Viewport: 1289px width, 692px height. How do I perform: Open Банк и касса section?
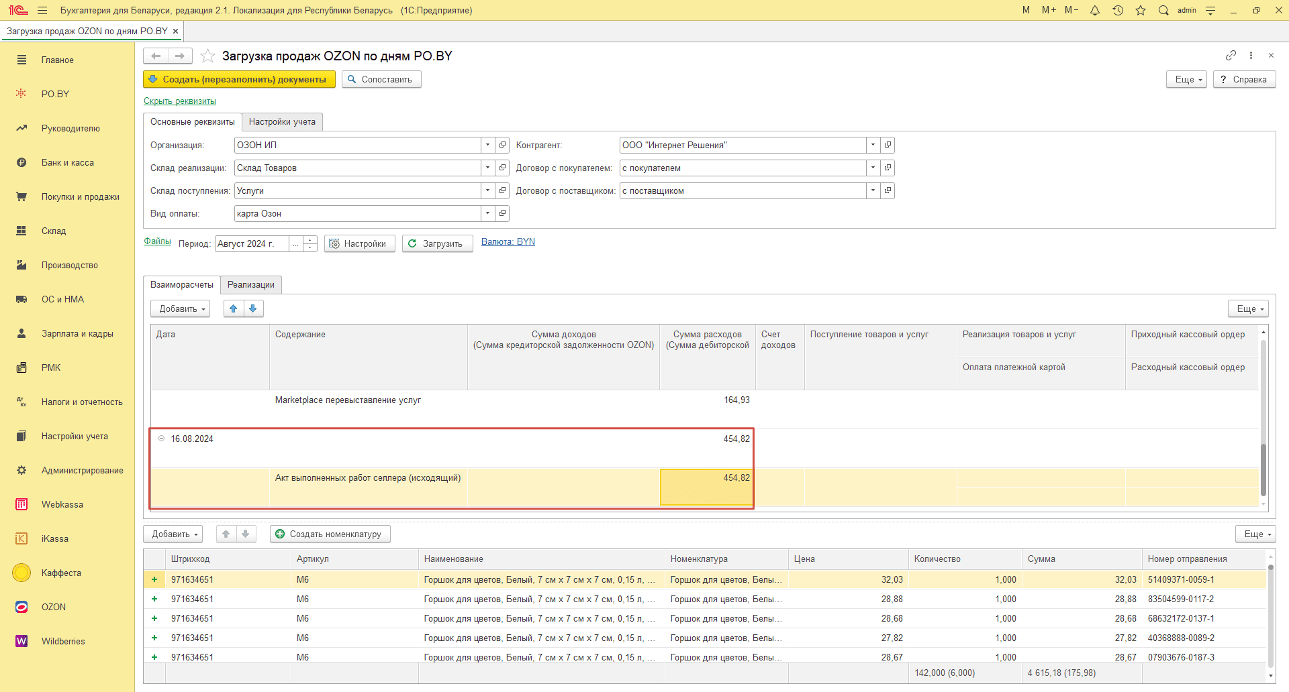point(67,163)
